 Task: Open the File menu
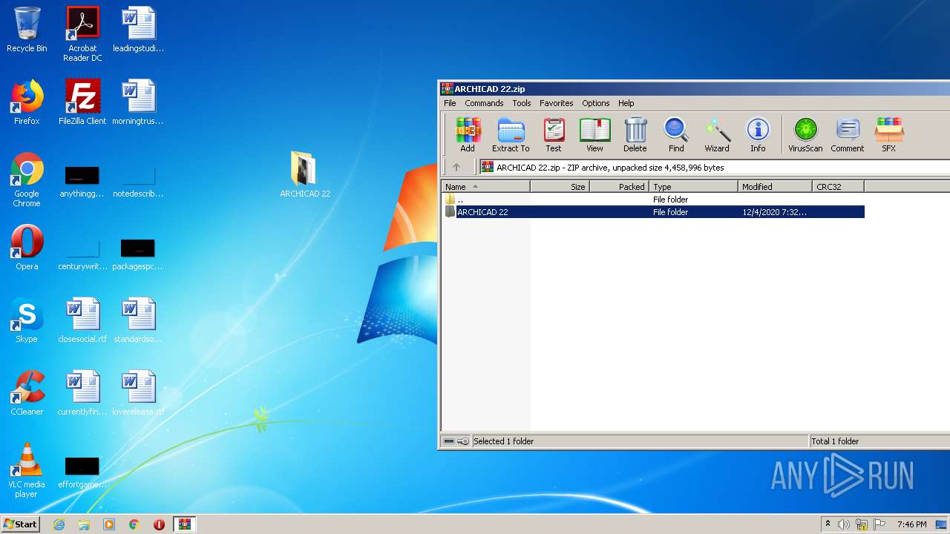450,103
